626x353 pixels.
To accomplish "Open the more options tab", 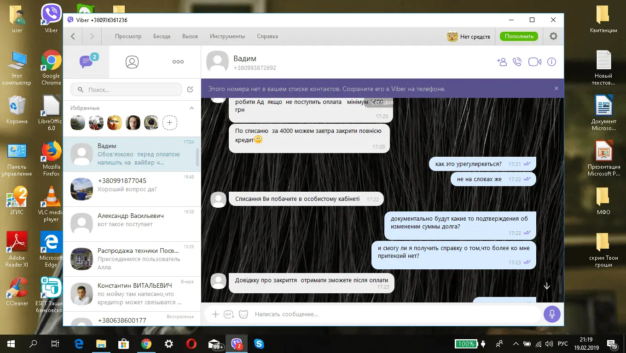I will coord(178,62).
